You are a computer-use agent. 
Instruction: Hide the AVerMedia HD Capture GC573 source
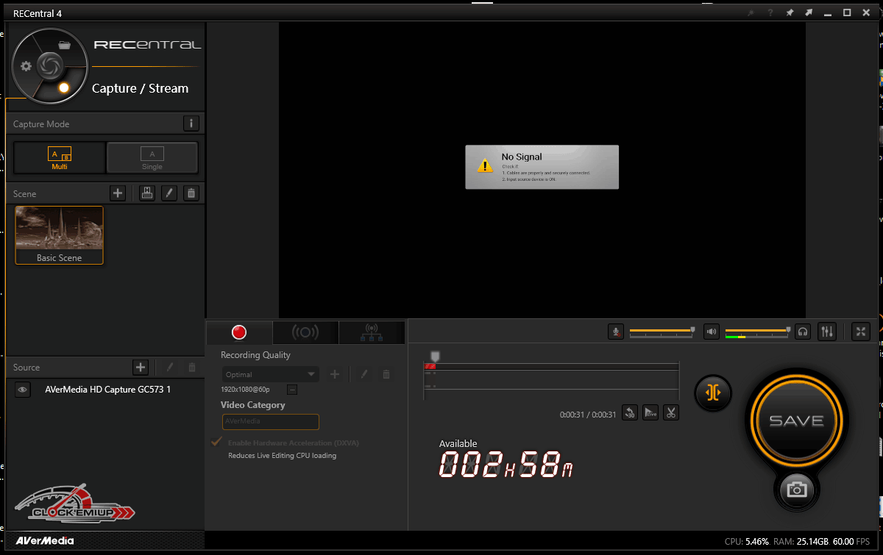pos(23,390)
